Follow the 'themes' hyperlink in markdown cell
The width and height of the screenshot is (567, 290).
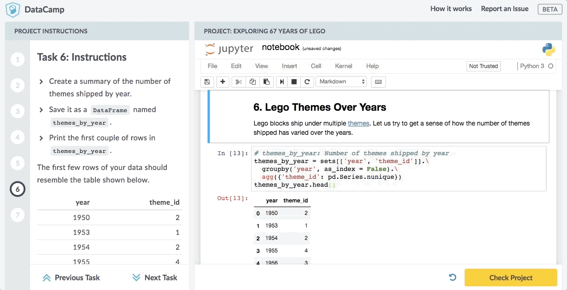coord(359,123)
